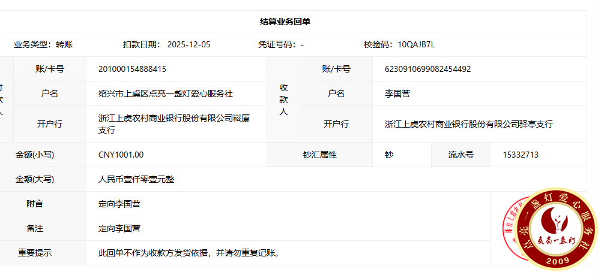
Task: Click the 收款人 section label
Action: click(x=283, y=99)
